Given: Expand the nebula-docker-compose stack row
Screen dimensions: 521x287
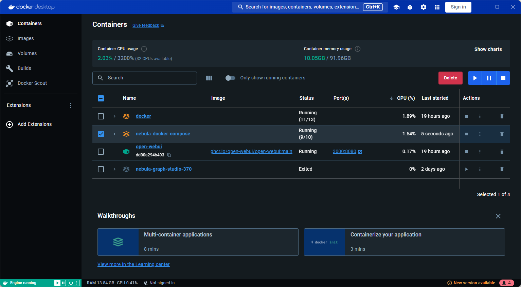Looking at the screenshot, I should pyautogui.click(x=114, y=134).
